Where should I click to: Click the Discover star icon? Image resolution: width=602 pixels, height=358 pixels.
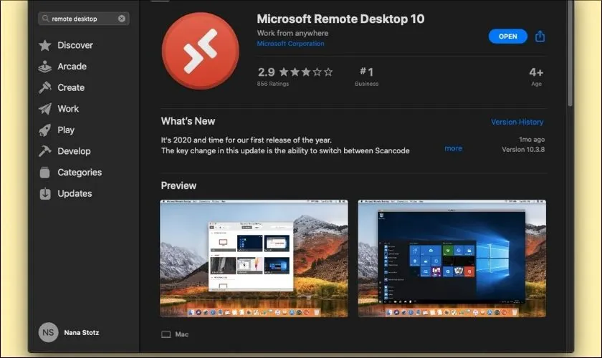(x=45, y=45)
